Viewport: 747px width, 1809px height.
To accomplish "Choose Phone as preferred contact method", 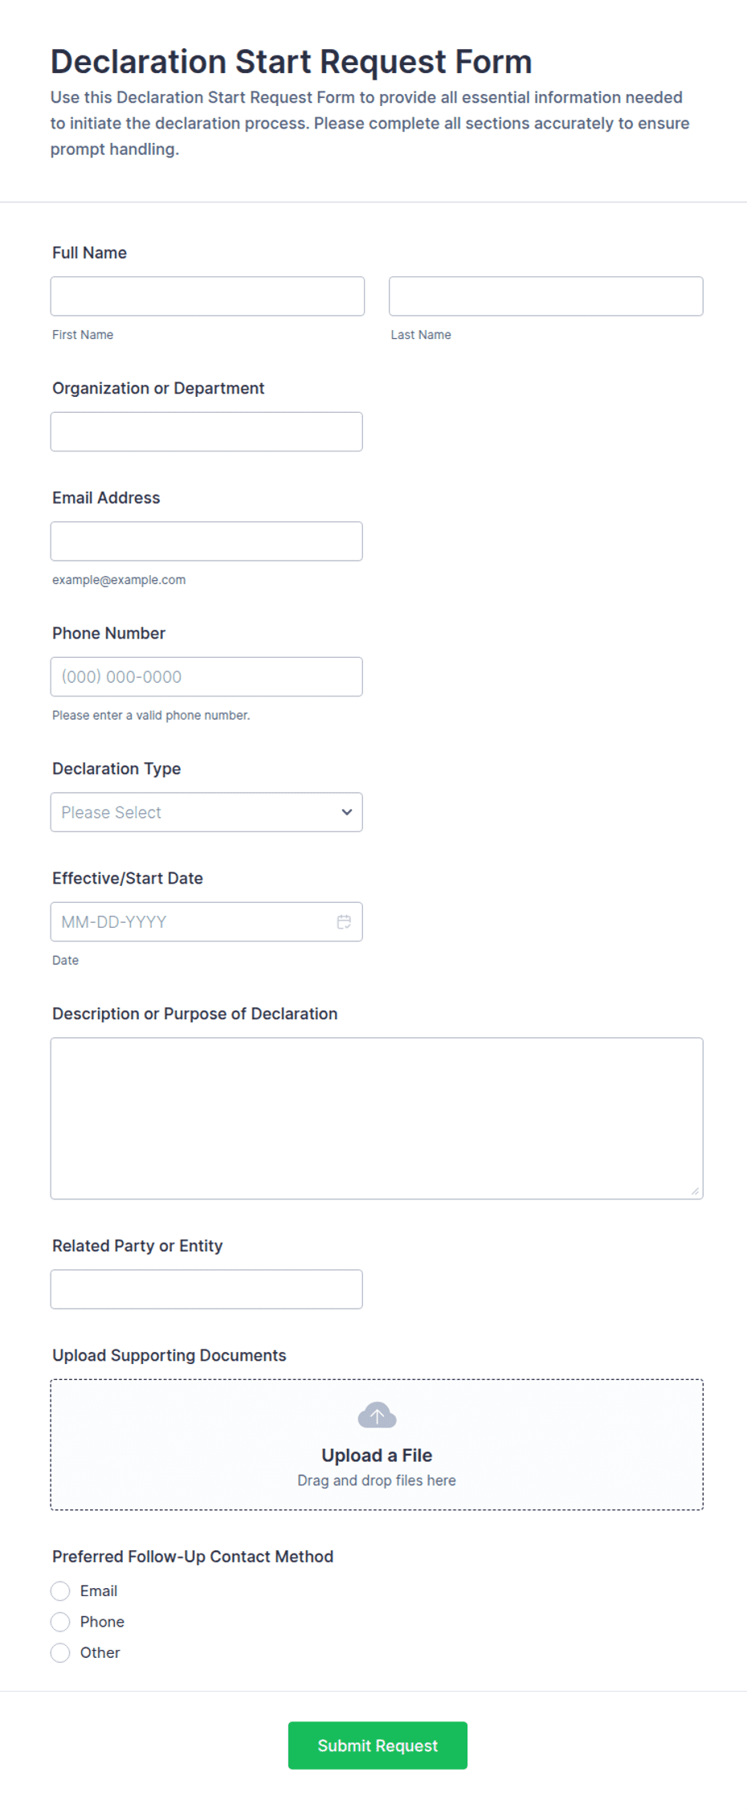I will coord(60,1622).
